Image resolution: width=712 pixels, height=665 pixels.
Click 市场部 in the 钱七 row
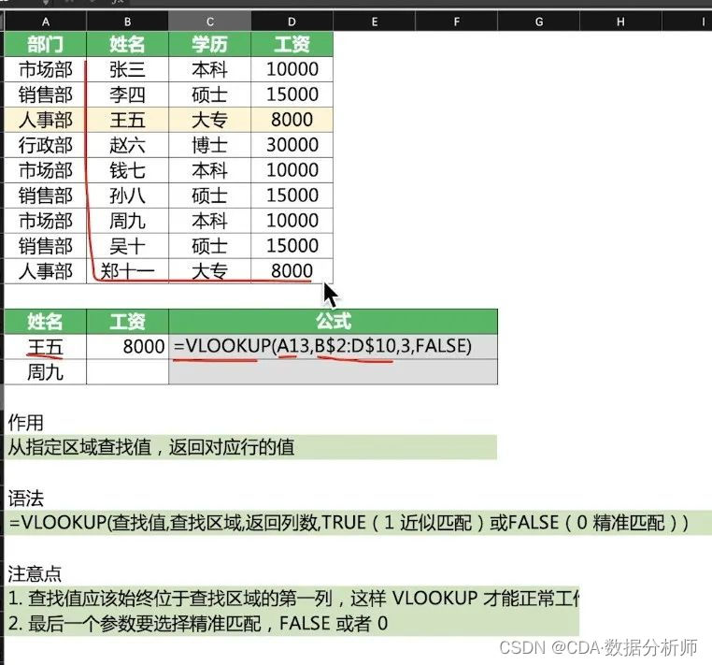(46, 170)
